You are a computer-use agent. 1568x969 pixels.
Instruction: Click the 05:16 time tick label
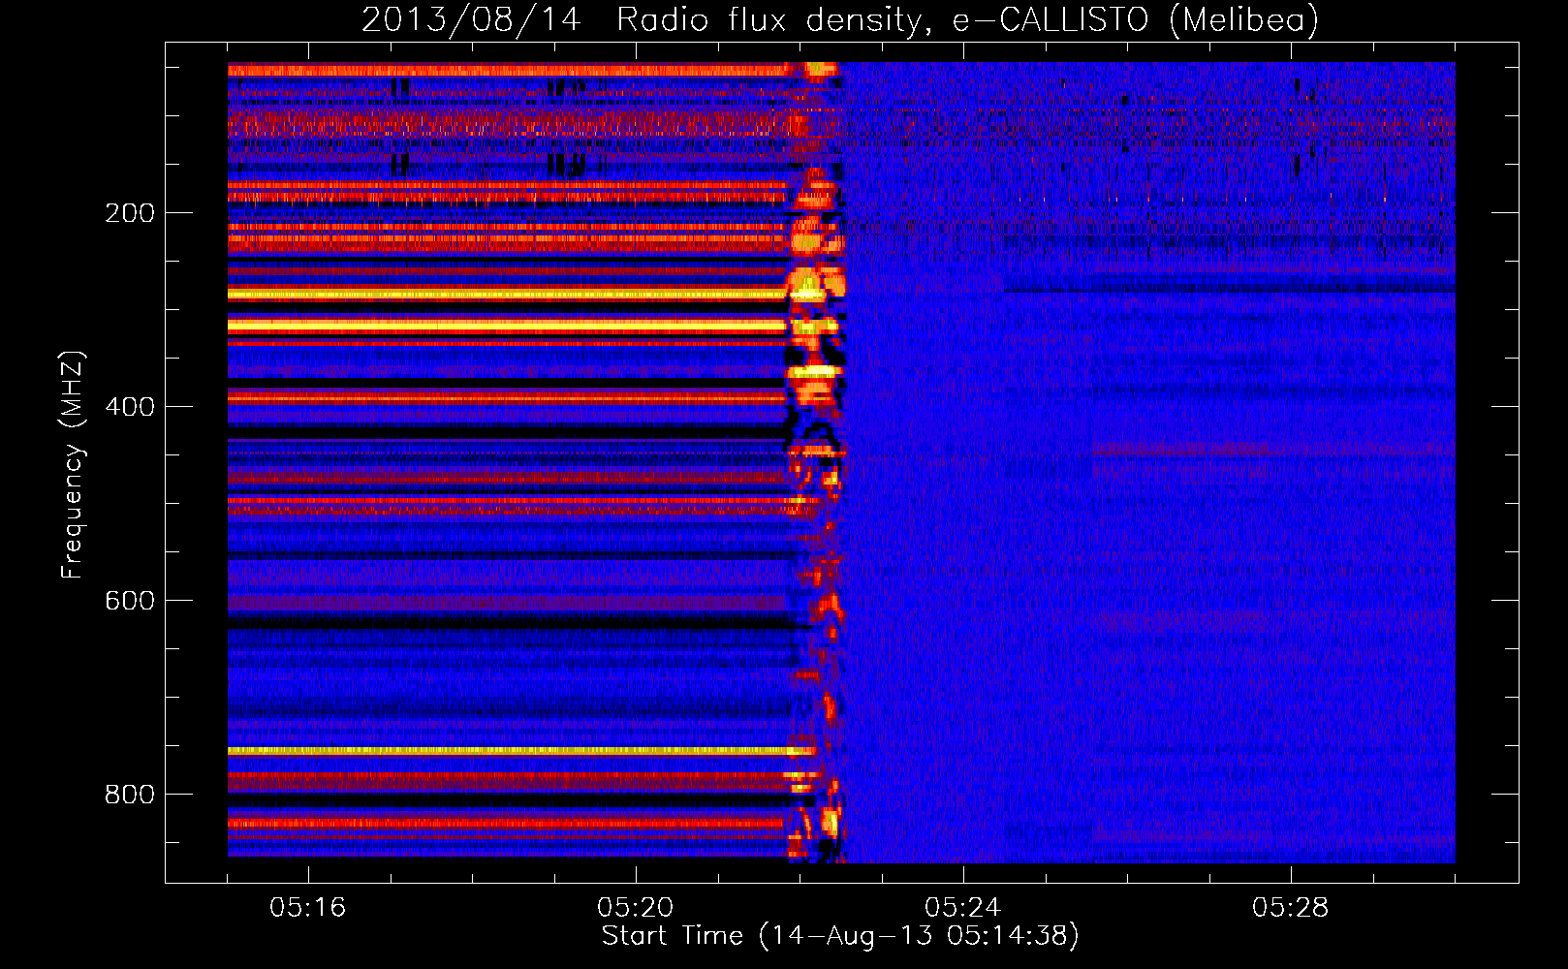point(308,908)
